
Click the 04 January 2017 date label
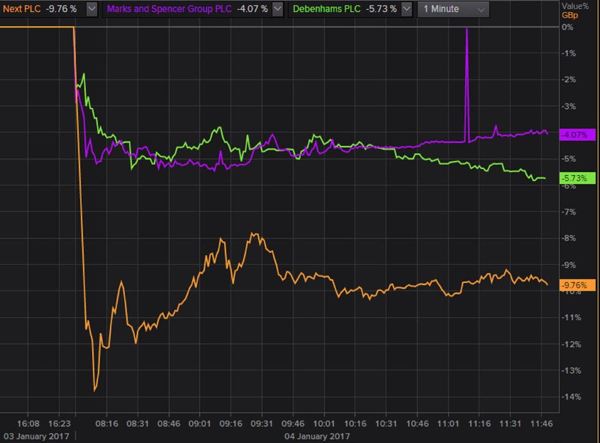click(317, 436)
